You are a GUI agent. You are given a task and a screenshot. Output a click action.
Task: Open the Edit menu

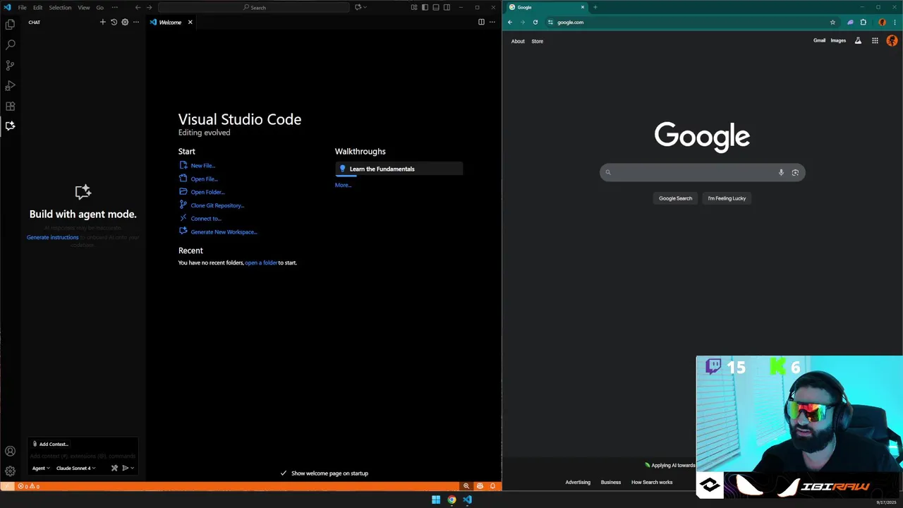click(38, 7)
